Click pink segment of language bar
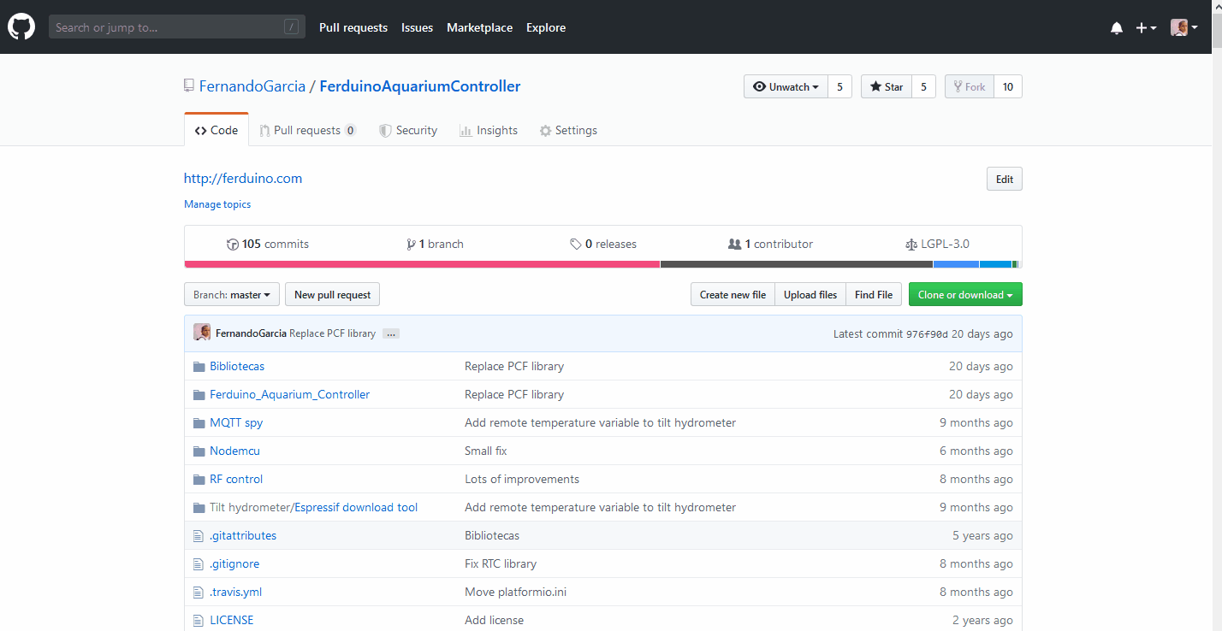Viewport: 1222px width, 631px height. pyautogui.click(x=422, y=264)
